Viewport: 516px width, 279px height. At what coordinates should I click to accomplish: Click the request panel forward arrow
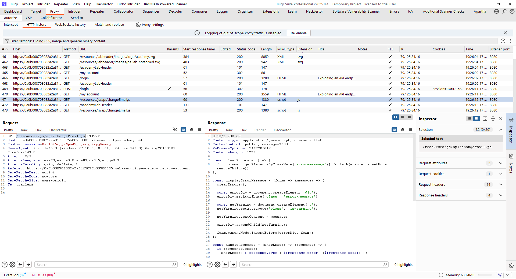point(28,265)
